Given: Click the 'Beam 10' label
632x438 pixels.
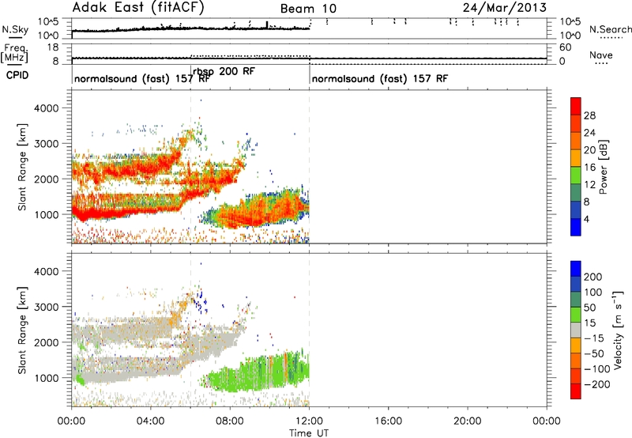Looking at the screenshot, I should click(308, 9).
